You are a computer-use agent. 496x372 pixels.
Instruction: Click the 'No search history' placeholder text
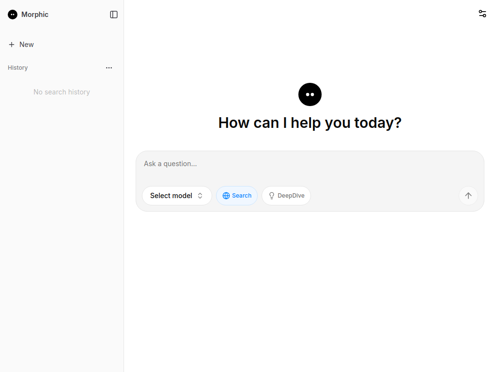click(62, 92)
